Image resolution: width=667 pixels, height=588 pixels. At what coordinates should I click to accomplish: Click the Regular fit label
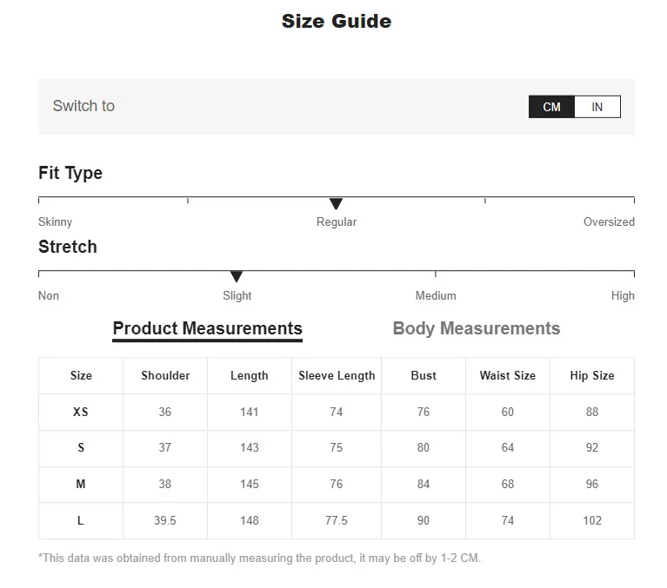(337, 222)
